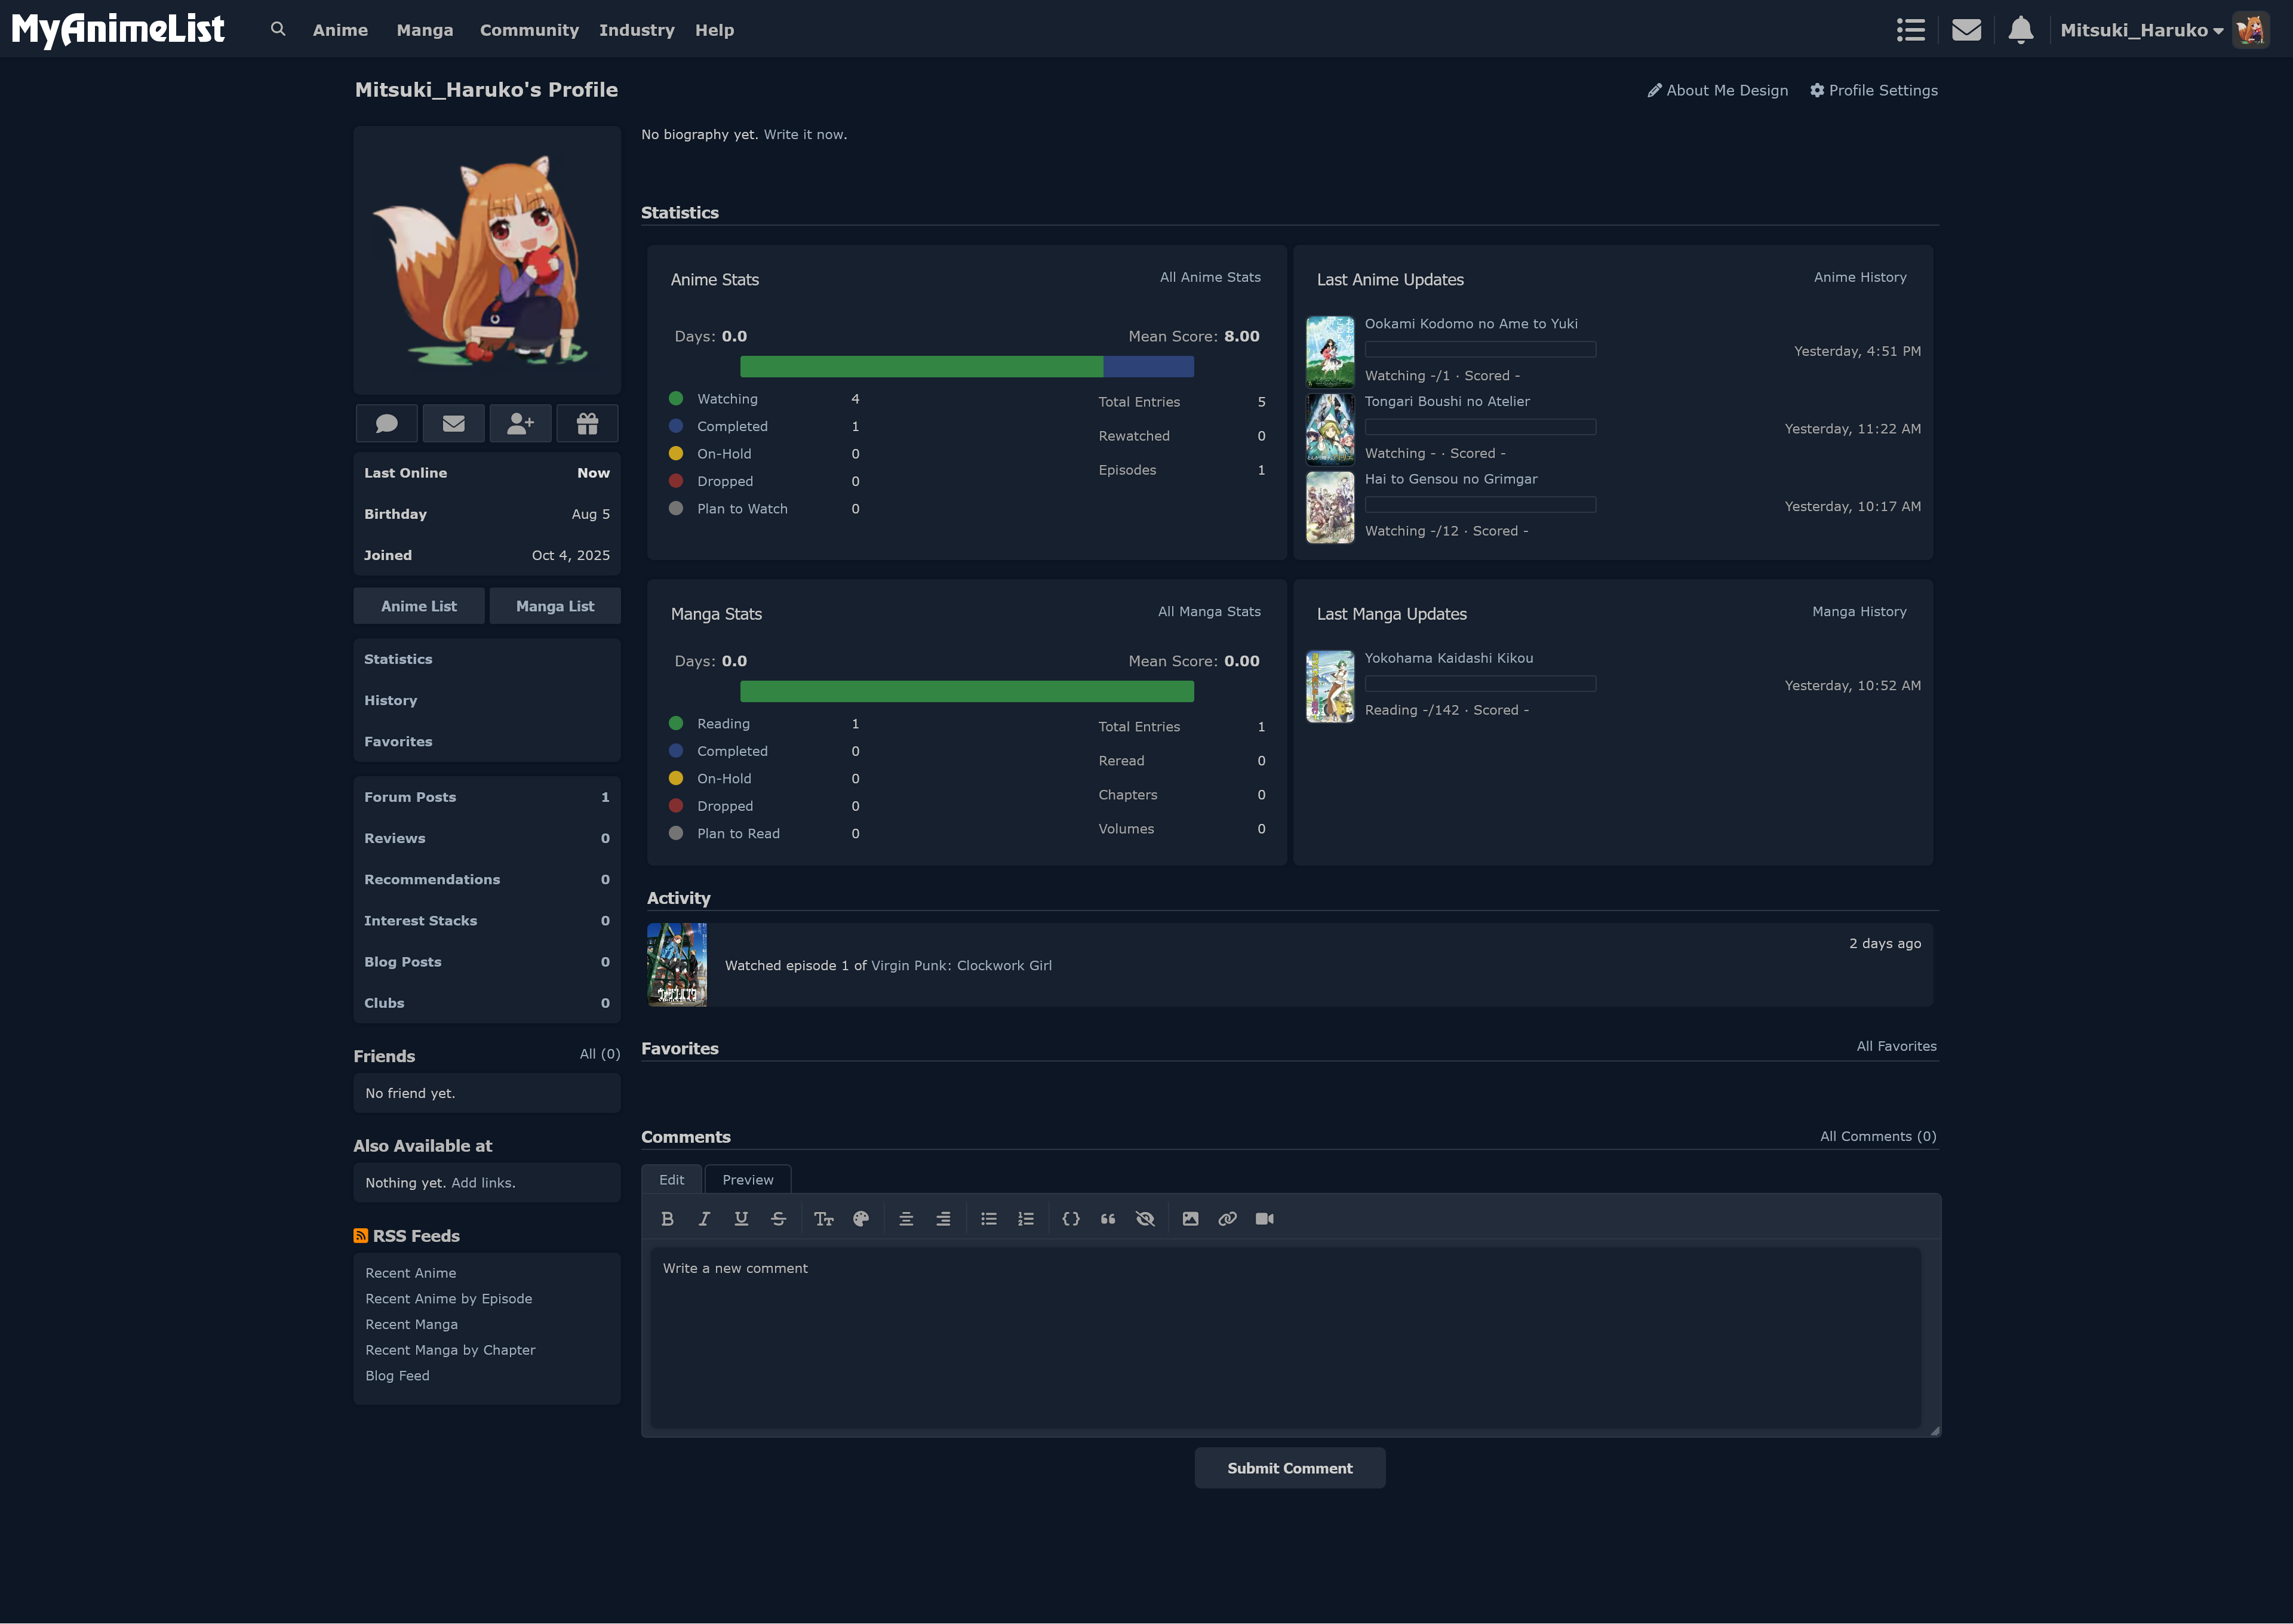Open notifications bell icon
This screenshot has width=2293, height=1624.
[x=2021, y=30]
